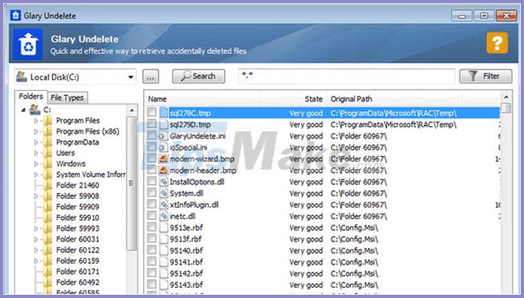Click the Folder 60171 folder icon

tap(48, 272)
